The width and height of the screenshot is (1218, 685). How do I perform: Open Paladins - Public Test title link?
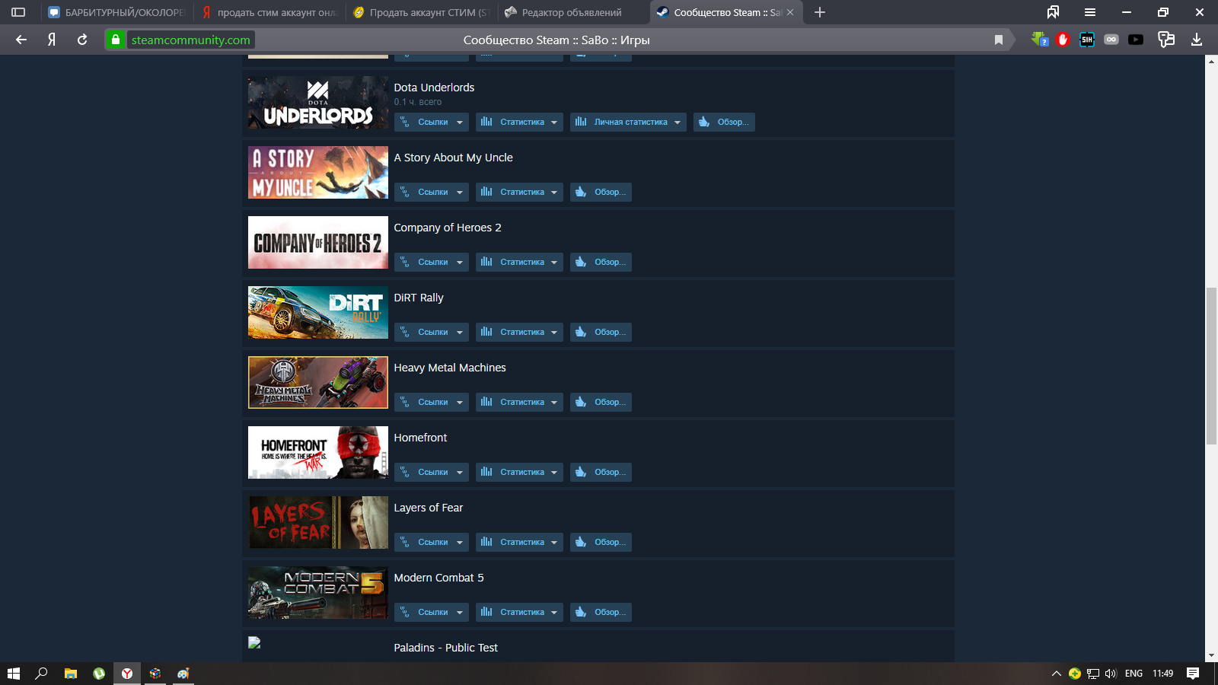(x=445, y=648)
